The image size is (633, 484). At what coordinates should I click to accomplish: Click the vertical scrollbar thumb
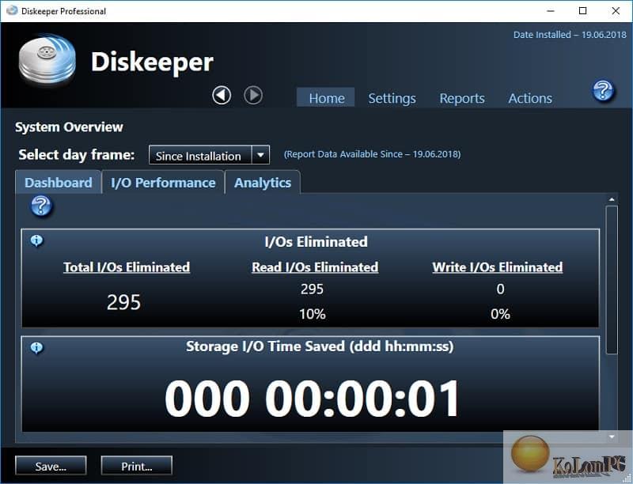[612, 280]
